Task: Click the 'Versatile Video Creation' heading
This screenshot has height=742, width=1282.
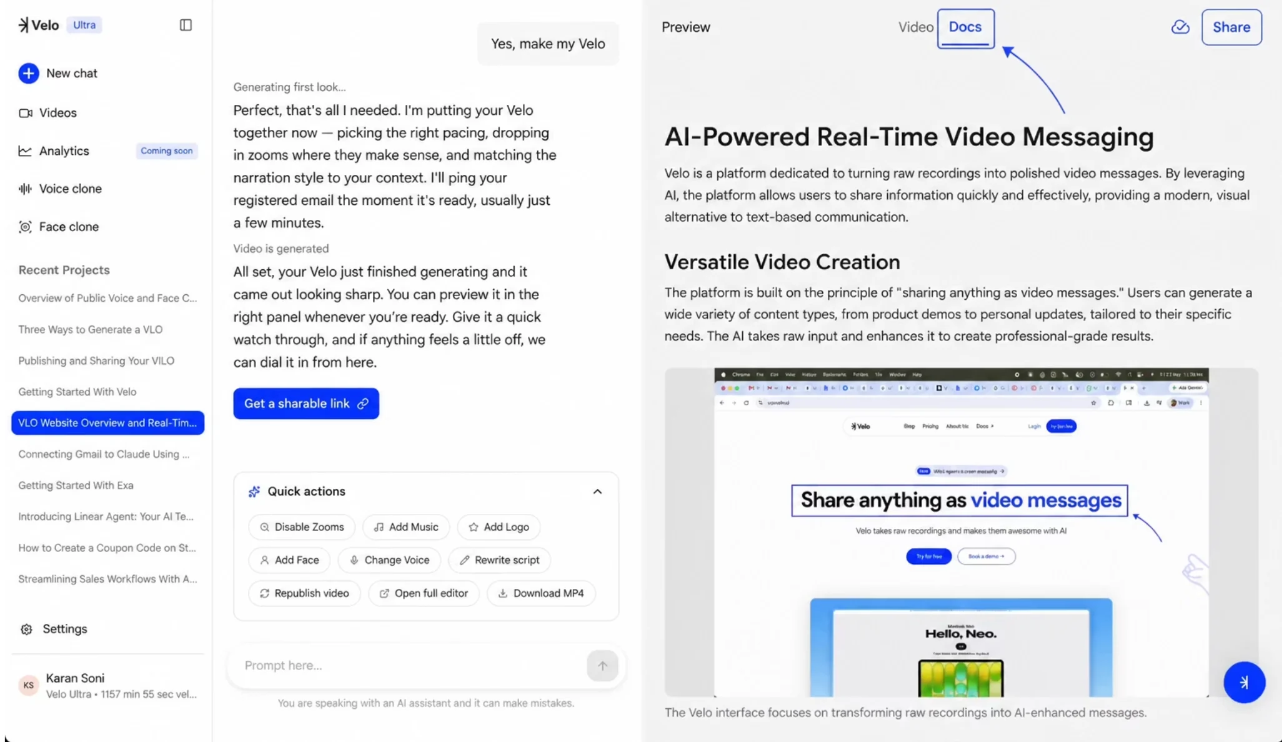Action: click(x=782, y=262)
